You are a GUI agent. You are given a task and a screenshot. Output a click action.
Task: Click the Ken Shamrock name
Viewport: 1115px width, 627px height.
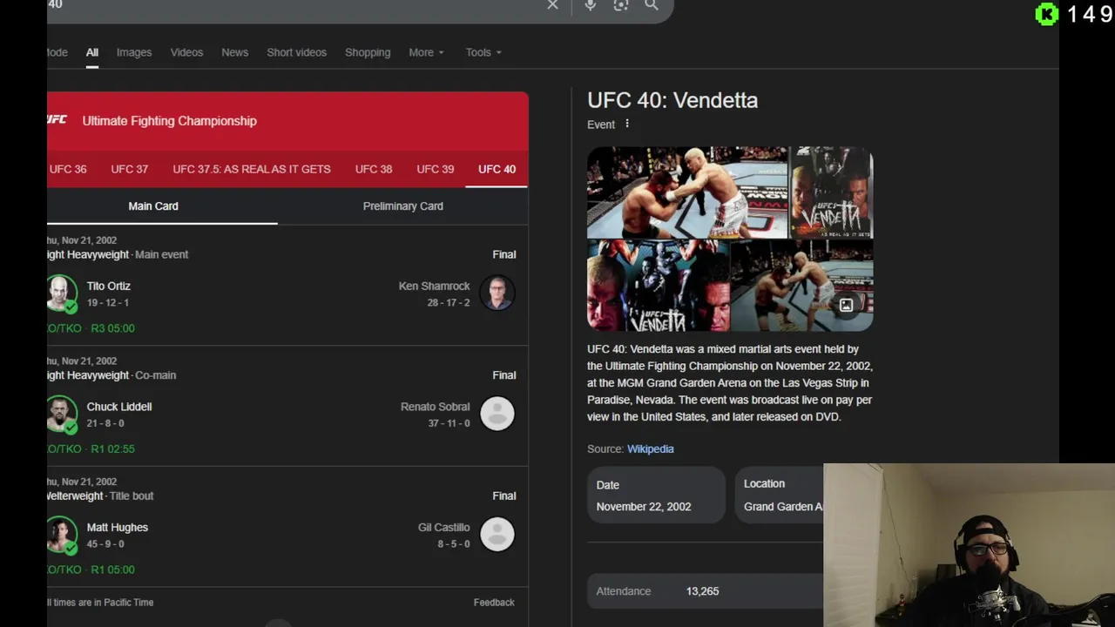[x=434, y=286]
